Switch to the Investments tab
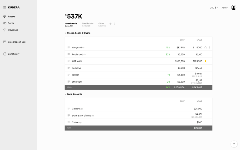 71,24
